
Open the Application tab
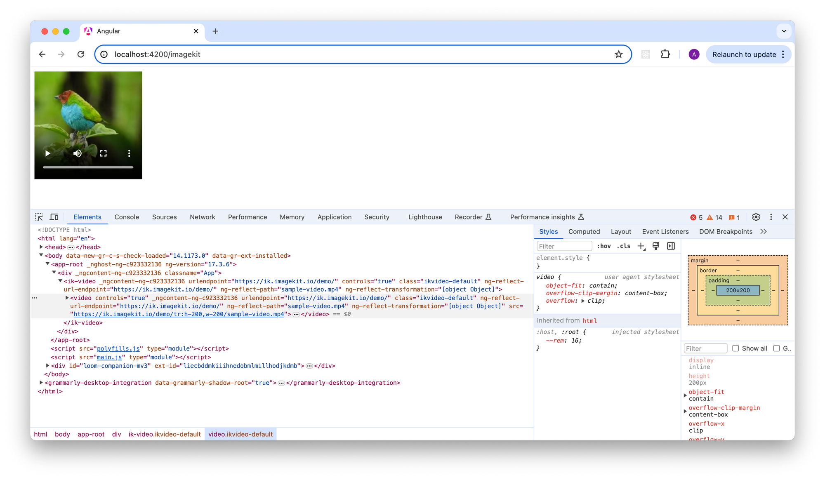[335, 217]
